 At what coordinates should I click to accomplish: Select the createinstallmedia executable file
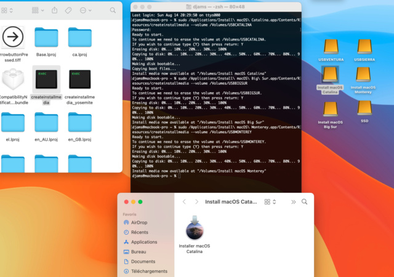click(x=46, y=79)
